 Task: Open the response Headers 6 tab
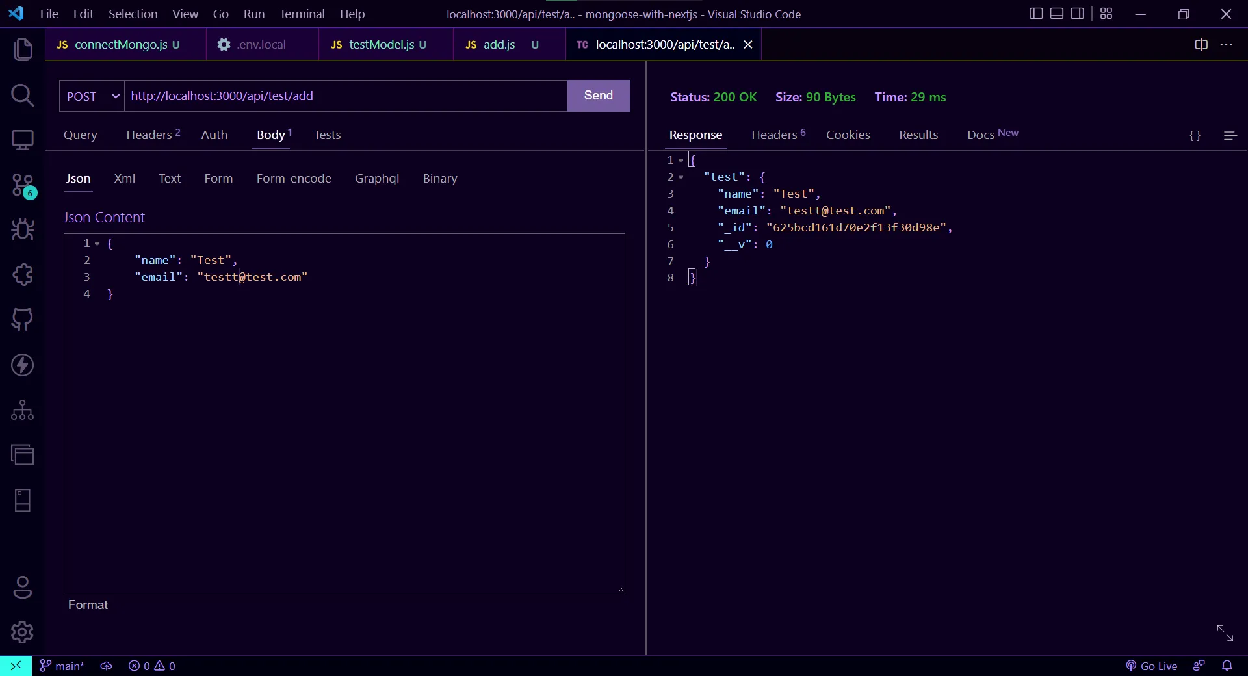tap(779, 135)
